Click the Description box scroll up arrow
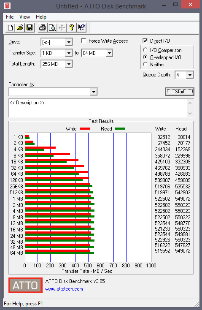This screenshot has height=310, width=202. pos(190,103)
